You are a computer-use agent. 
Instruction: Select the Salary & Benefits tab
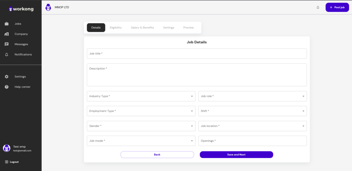142,27
